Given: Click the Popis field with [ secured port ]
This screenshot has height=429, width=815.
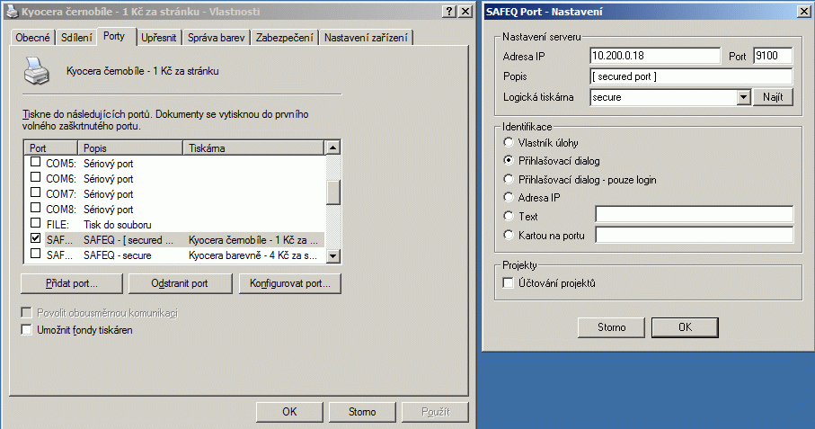Looking at the screenshot, I should (x=691, y=76).
